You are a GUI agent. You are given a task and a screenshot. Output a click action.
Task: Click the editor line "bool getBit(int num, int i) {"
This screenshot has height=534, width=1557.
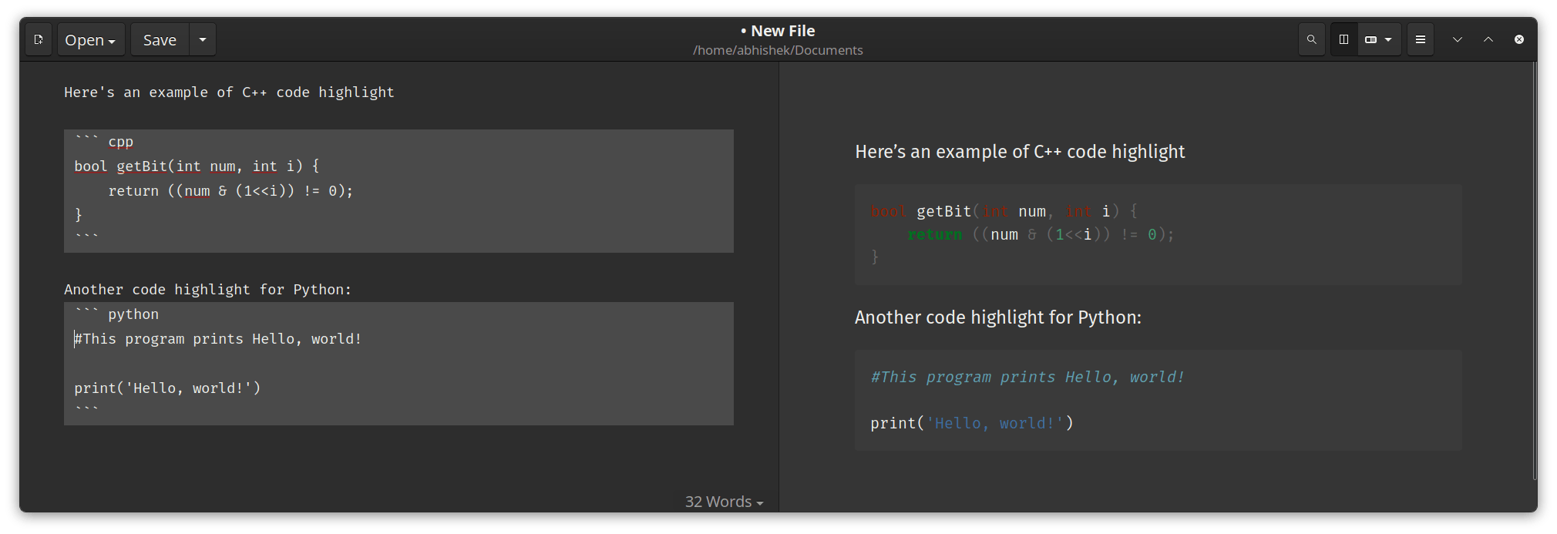coord(197,166)
